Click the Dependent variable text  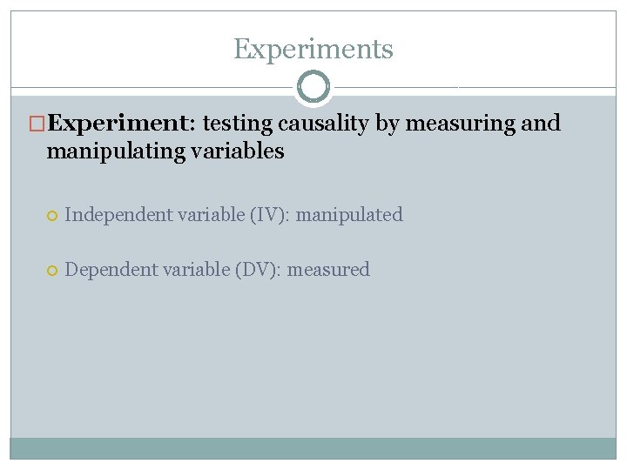coord(147,270)
